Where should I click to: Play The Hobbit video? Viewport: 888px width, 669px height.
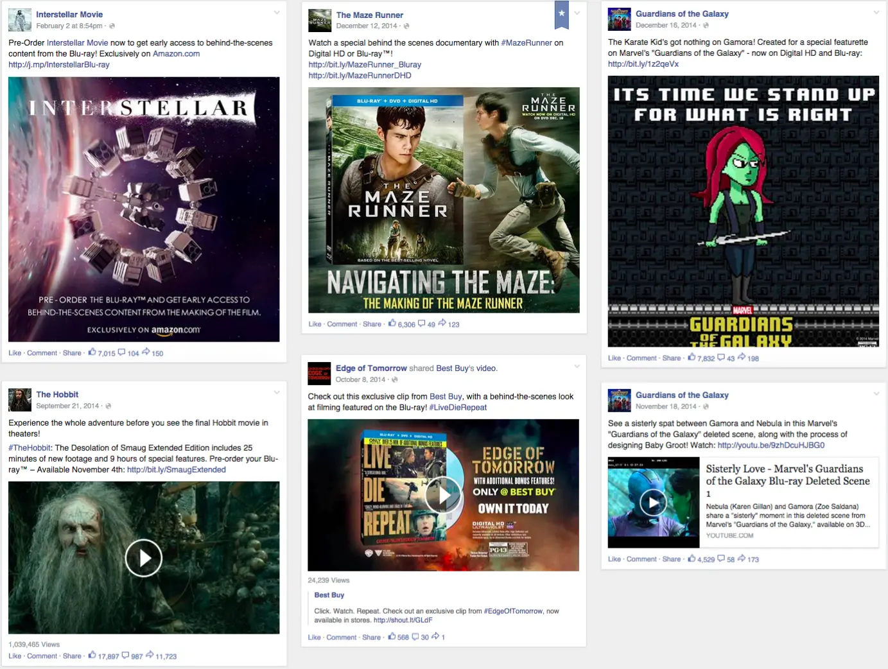tap(143, 558)
